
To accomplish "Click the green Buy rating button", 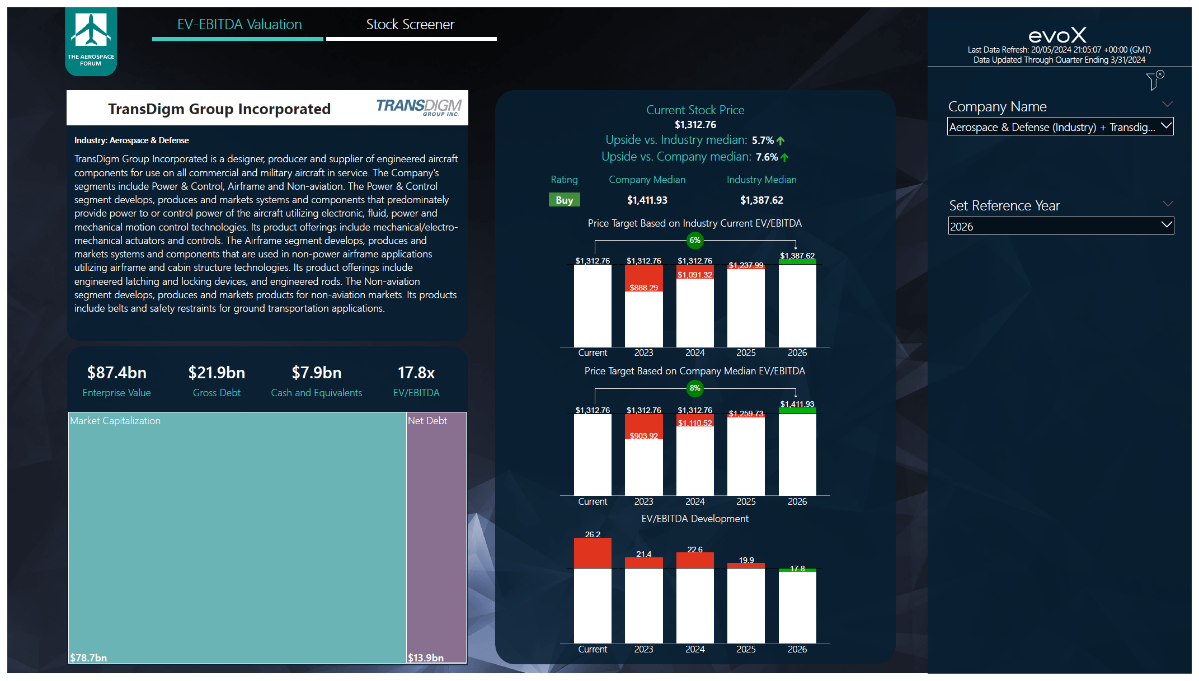I will [564, 199].
